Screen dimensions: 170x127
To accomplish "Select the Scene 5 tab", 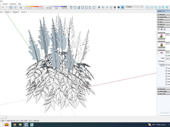I will [x=24, y=12].
